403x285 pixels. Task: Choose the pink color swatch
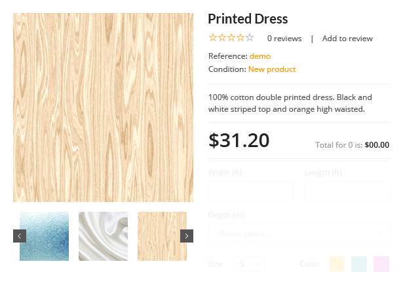(381, 264)
